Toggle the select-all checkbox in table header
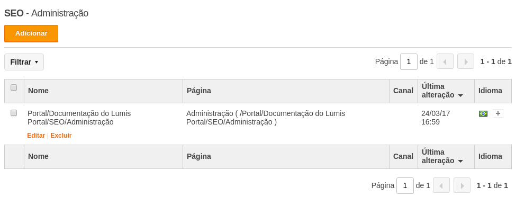The width and height of the screenshot is (516, 205). click(x=14, y=87)
